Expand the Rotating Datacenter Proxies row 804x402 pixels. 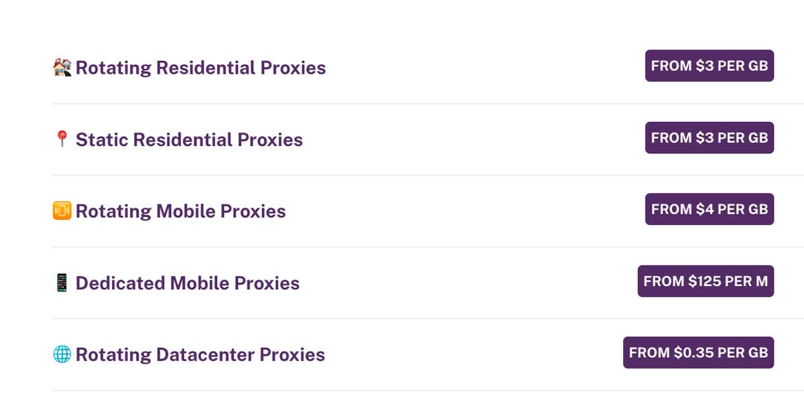tap(469, 354)
